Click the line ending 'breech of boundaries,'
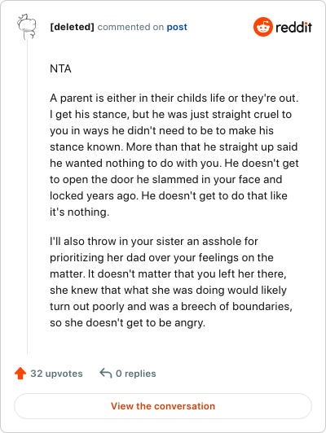This screenshot has width=326, height=433. coord(171,307)
